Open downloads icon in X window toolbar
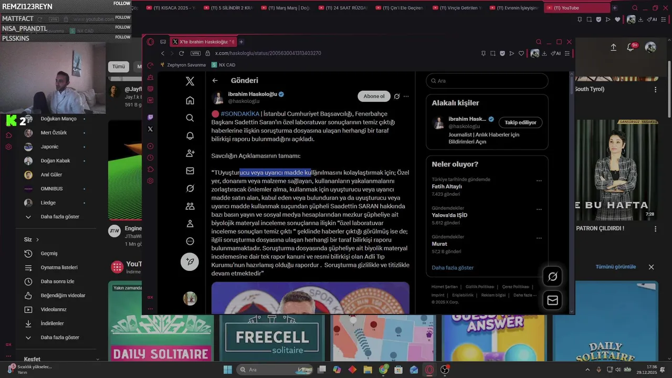The image size is (672, 378). (544, 53)
